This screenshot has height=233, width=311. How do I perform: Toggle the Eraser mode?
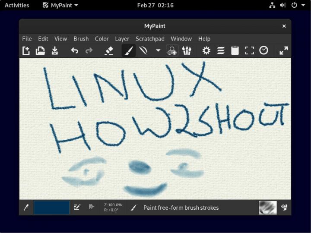click(x=109, y=51)
